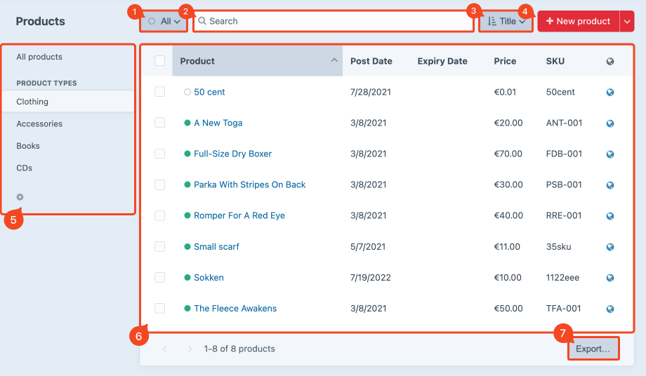Open the Parka With Stripes On Back link
Screen dimensions: 646x376
pyautogui.click(x=249, y=184)
